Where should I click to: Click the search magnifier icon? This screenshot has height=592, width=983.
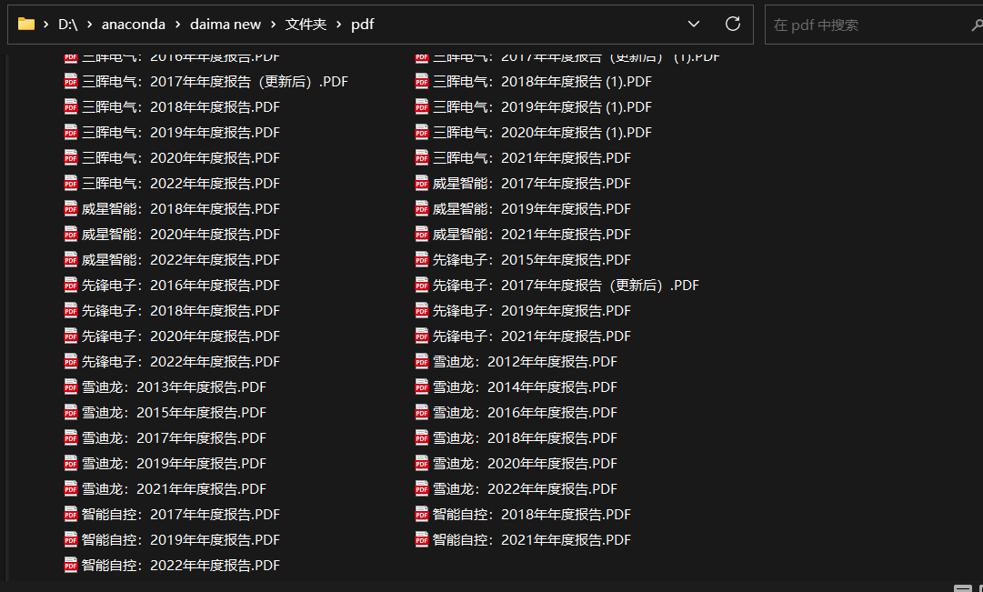pyautogui.click(x=977, y=25)
